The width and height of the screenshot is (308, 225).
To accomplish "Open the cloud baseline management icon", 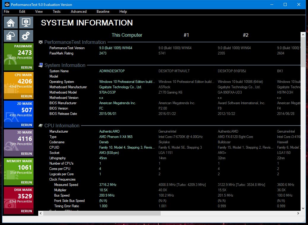I will coord(11,36).
